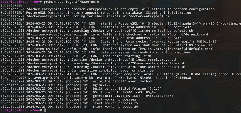Click 'using the "epoll" event method' text

pos(122,81)
